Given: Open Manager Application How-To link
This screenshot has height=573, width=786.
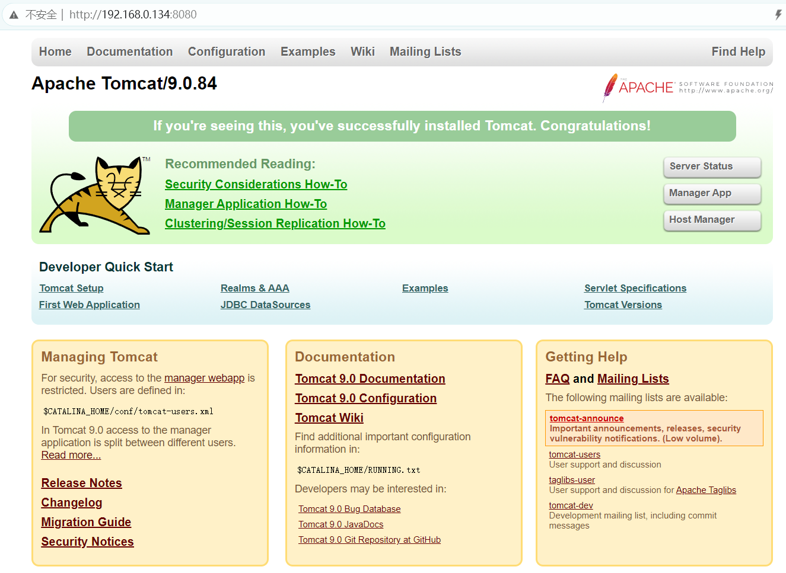Looking at the screenshot, I should (x=246, y=204).
